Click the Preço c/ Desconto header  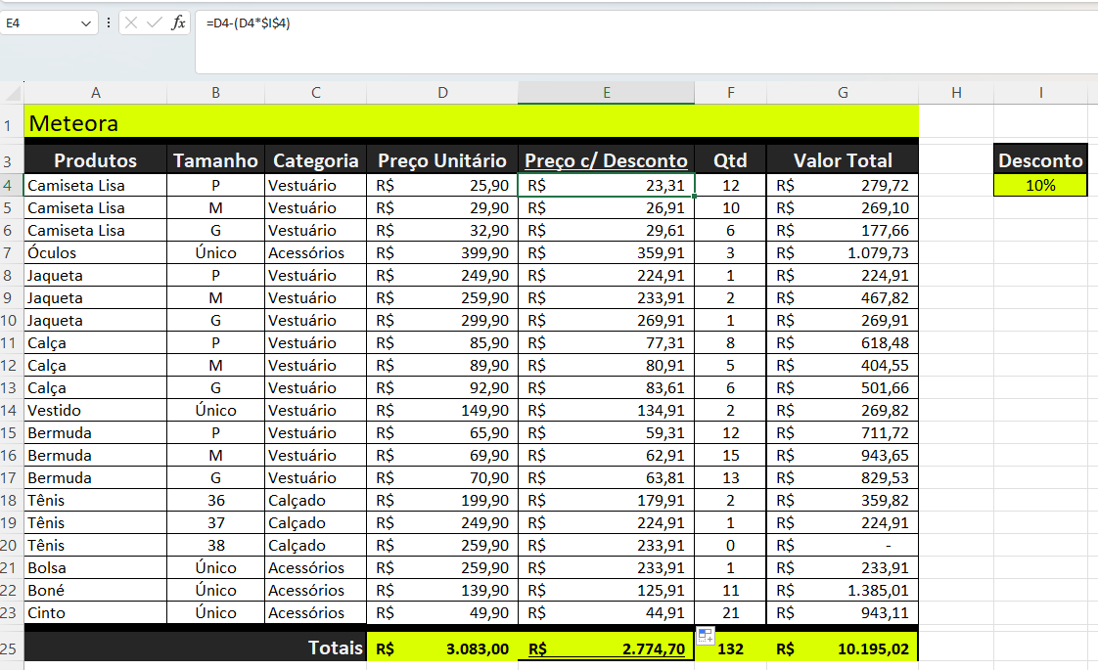click(607, 160)
